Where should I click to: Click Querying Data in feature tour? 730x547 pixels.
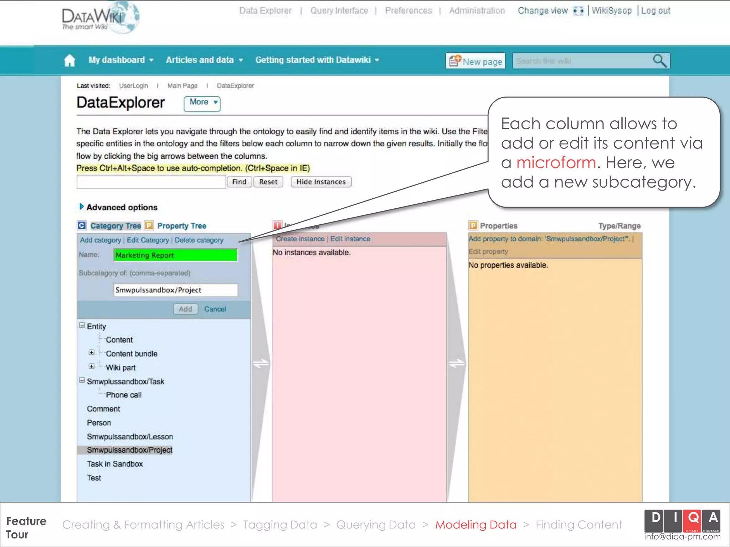[376, 525]
